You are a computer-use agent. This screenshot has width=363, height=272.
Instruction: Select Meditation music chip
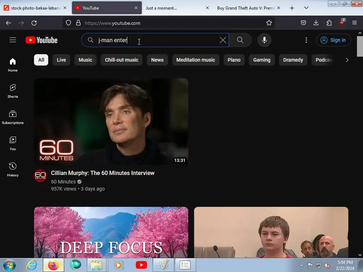[x=196, y=60]
